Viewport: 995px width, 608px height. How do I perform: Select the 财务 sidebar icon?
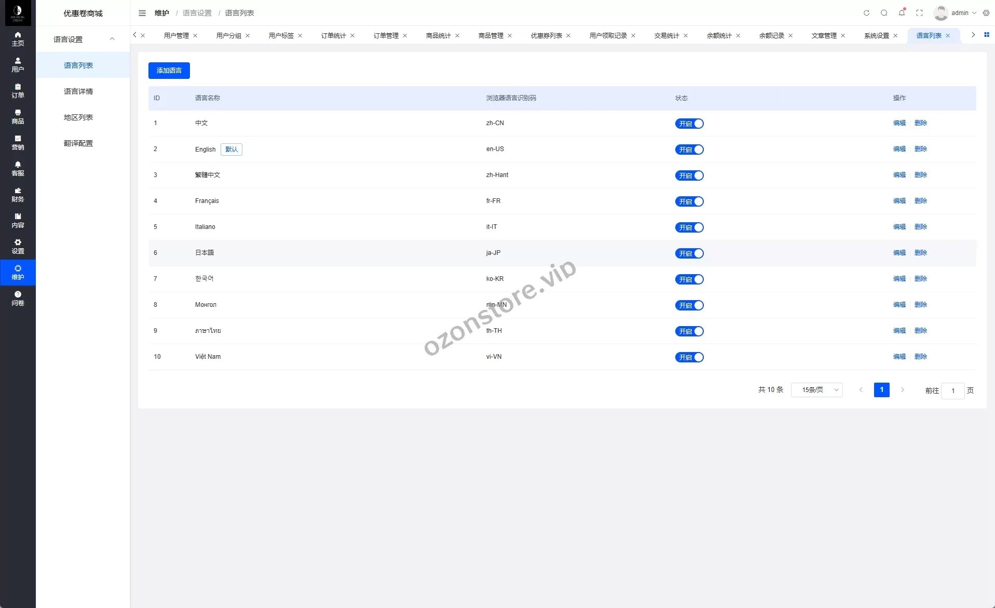pyautogui.click(x=17, y=195)
